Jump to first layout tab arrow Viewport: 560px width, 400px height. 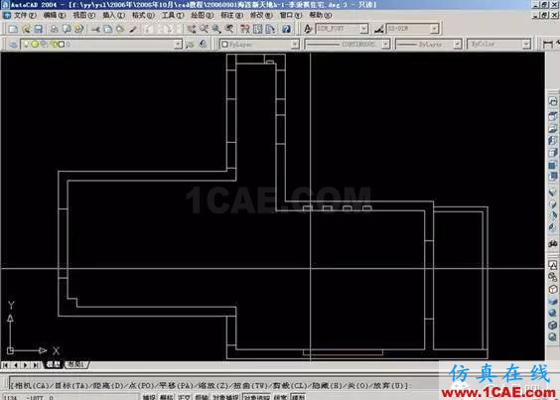pyautogui.click(x=5, y=365)
